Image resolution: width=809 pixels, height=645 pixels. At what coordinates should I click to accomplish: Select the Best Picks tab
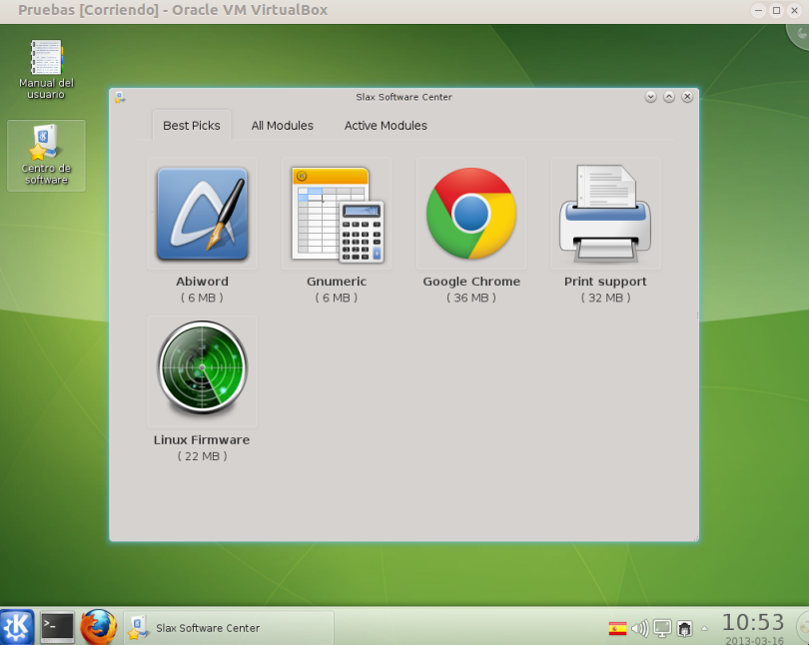pos(191,126)
